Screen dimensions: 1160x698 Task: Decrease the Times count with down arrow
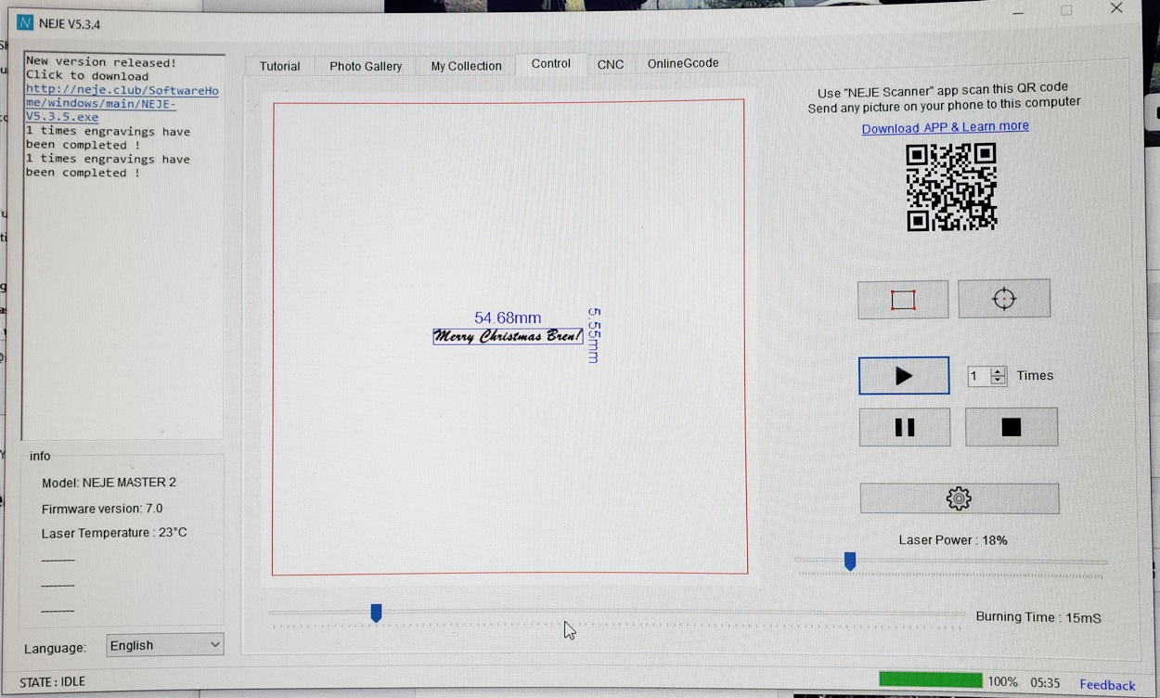[x=999, y=381]
